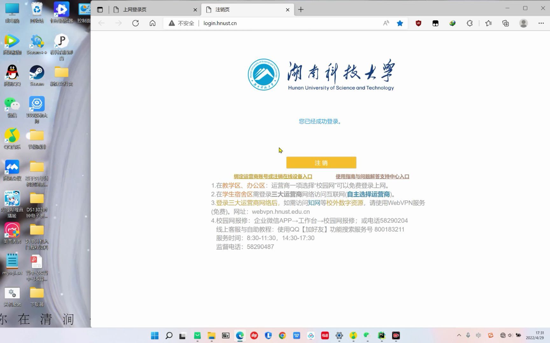Image resolution: width=550 pixels, height=343 pixels.
Task: Open the black Tampermonkey extension icon
Action: [435, 23]
